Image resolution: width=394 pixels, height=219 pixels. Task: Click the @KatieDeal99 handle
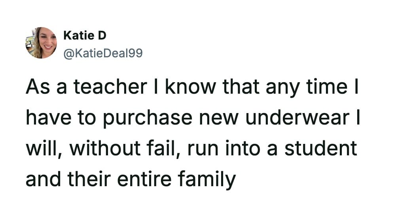pyautogui.click(x=102, y=53)
